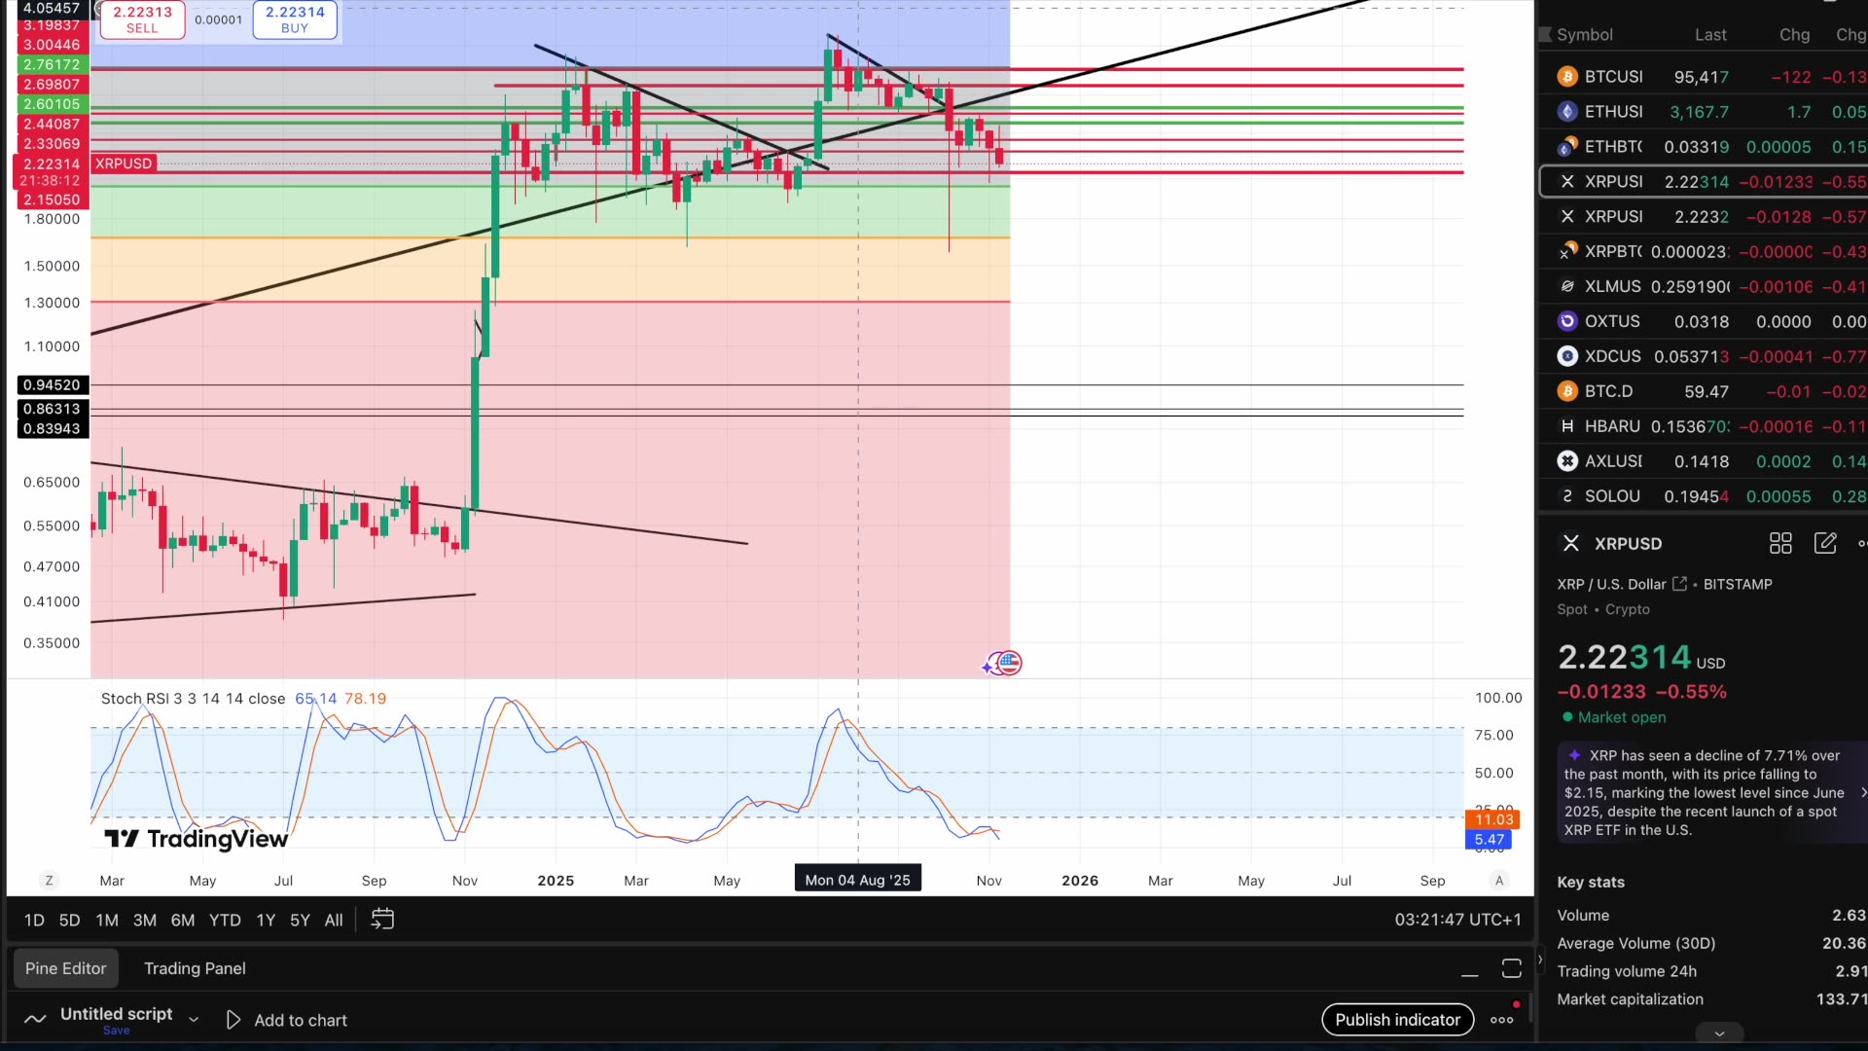Screen dimensions: 1868x1051
Task: Select the 3M time range
Action: pos(145,920)
